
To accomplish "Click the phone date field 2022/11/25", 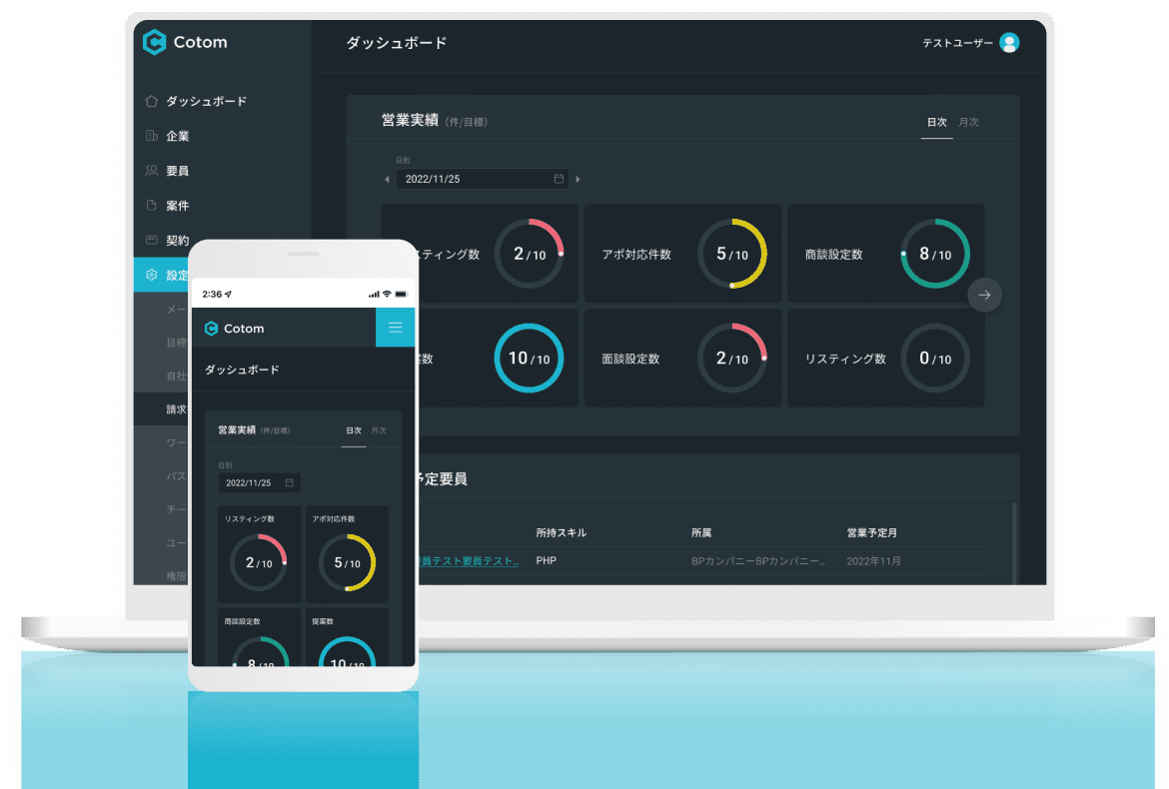I will (x=260, y=482).
